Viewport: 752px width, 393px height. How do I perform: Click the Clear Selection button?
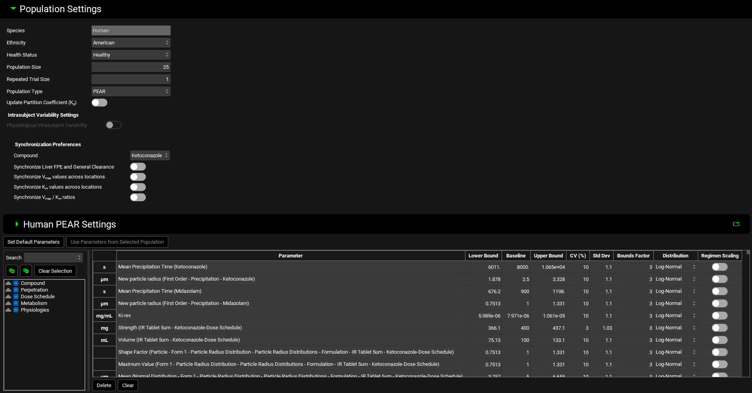point(55,271)
